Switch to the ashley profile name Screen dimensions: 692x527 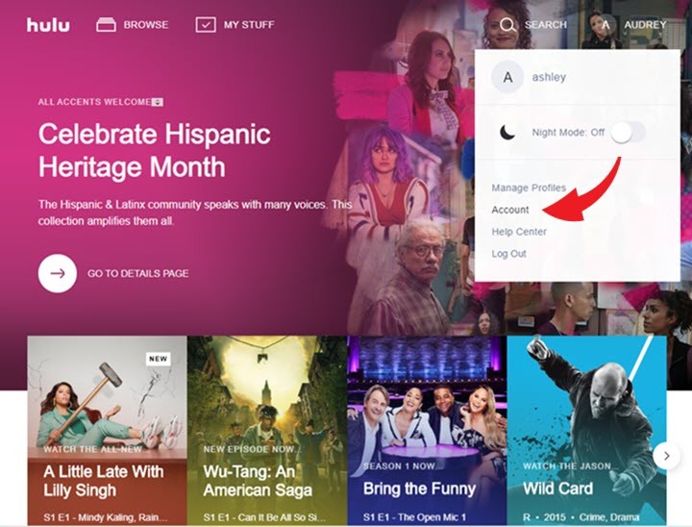pos(549,77)
